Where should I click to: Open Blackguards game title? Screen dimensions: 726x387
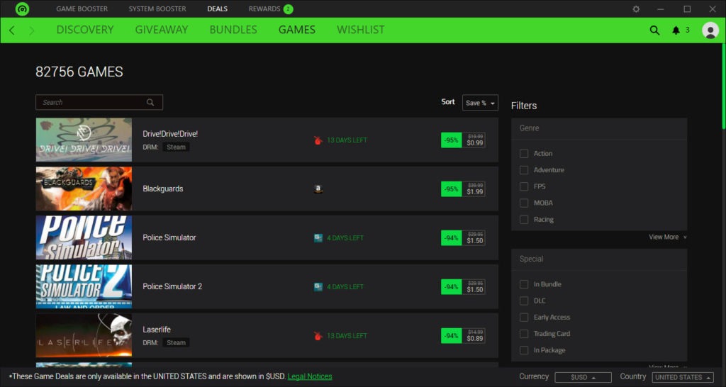click(163, 189)
